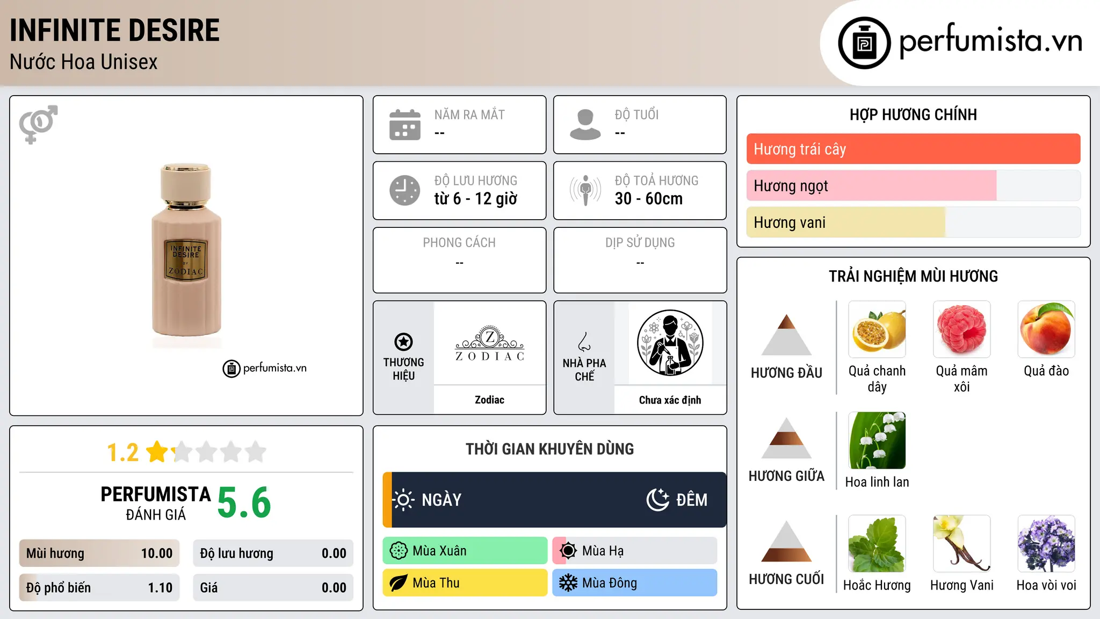This screenshot has height=619, width=1100.
Task: Select the Hương ngọt accord bar
Action: click(x=913, y=186)
